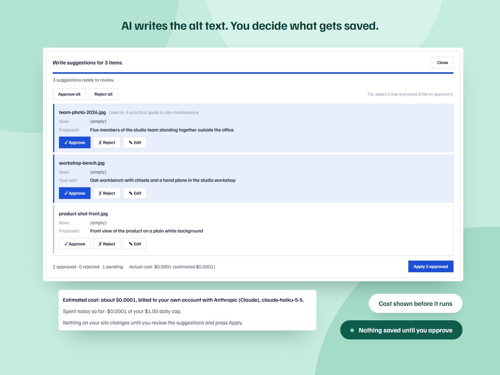
Task: Click the '3 suggestions ready to review.' status
Action: pyautogui.click(x=84, y=80)
